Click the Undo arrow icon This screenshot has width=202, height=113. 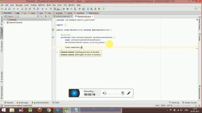pos(14,9)
